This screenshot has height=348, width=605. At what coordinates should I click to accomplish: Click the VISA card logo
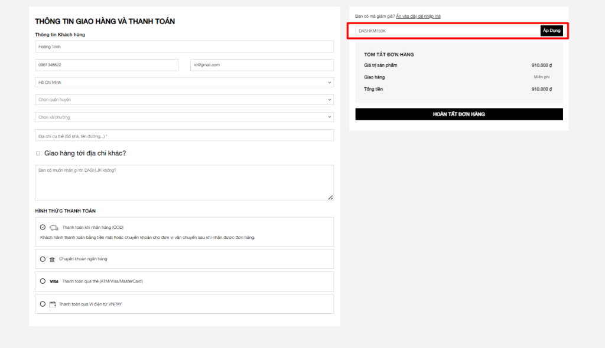tap(54, 282)
